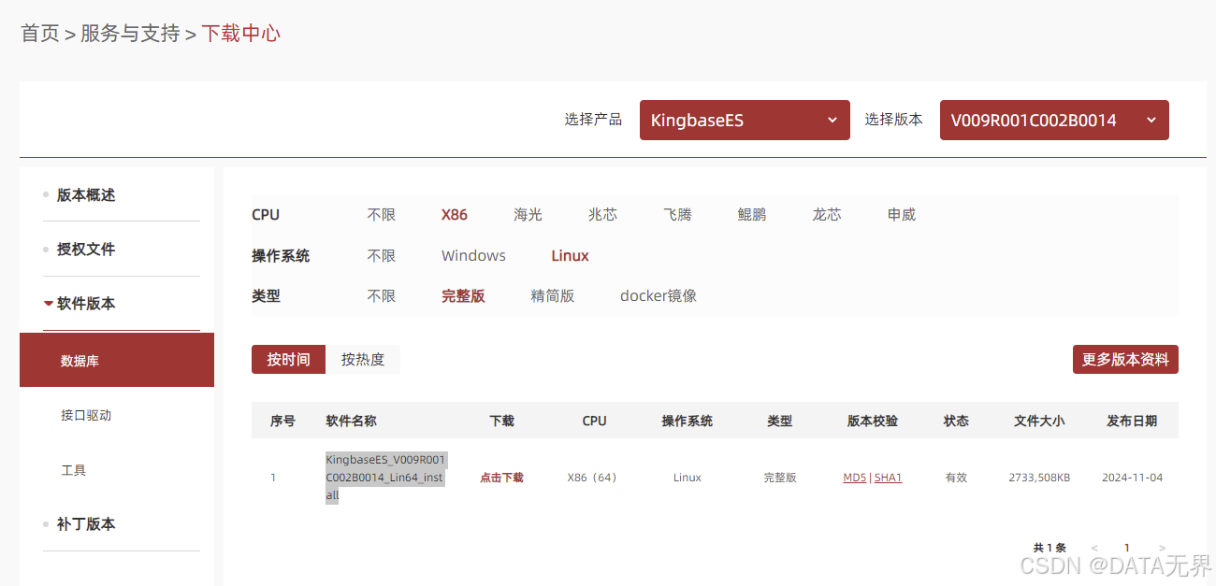Click the 文件大小 column header
1216x586 pixels.
point(1039,422)
